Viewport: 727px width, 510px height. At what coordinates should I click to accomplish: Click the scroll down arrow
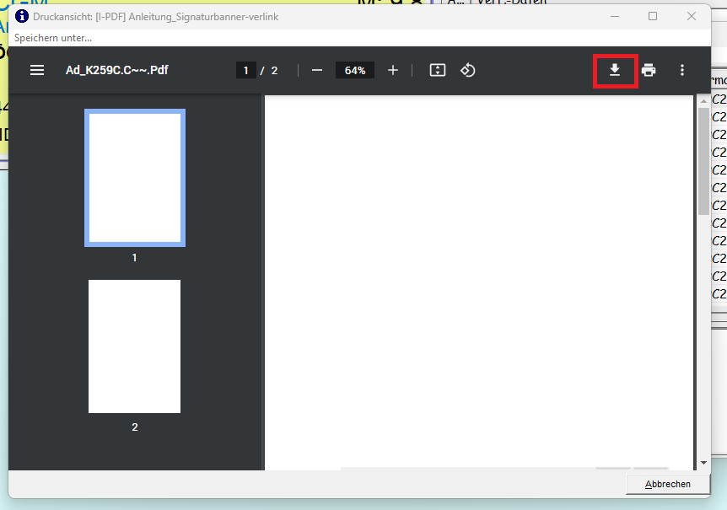[x=703, y=463]
